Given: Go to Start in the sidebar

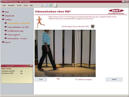Looking at the screenshot, I should pos(5,12).
